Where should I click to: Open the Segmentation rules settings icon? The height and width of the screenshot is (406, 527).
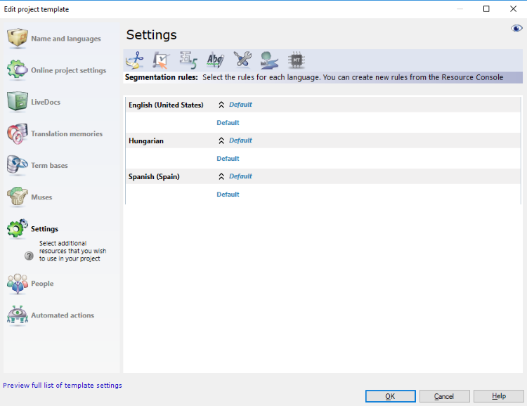(134, 60)
